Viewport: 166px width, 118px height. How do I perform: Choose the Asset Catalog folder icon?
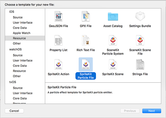coord(113,17)
